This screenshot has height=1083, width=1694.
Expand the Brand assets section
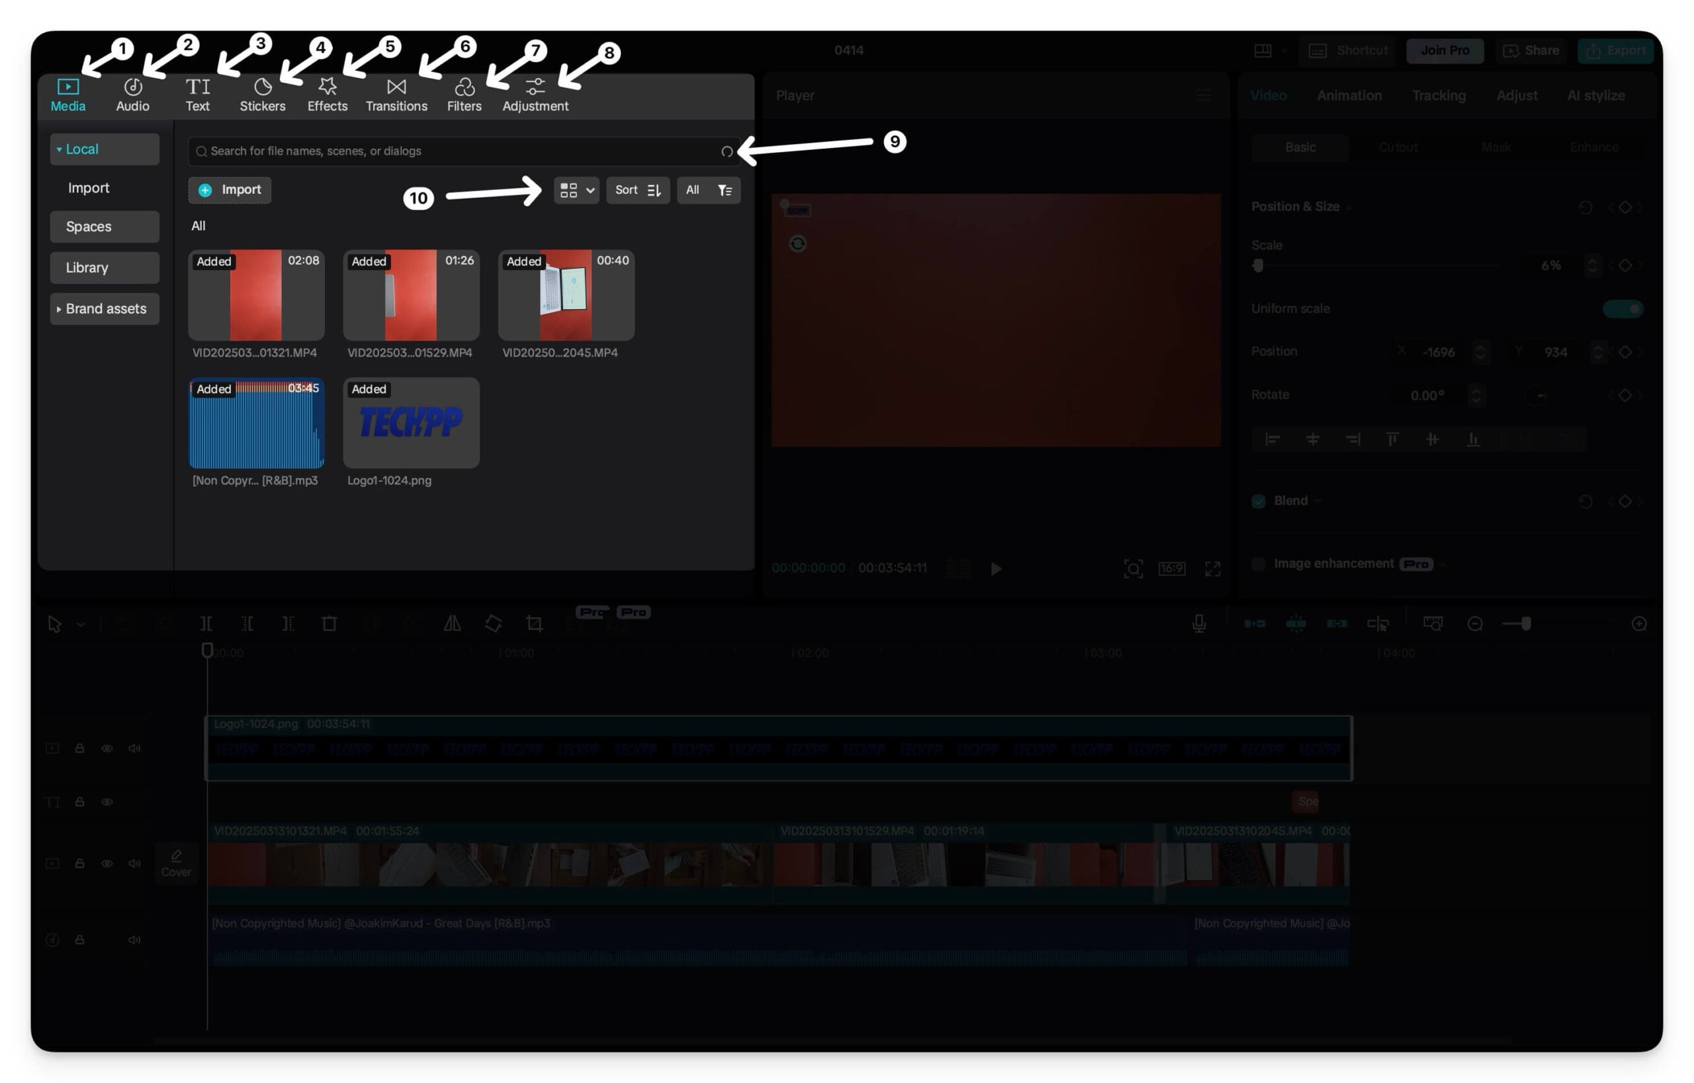[x=104, y=309]
